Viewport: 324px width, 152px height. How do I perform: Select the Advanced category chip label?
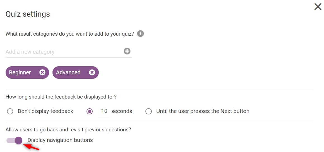click(68, 72)
